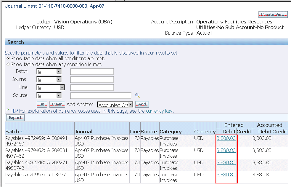Open the 3,880.80 entered debit for batch 4972469
291x187 pixels.
(x=226, y=138)
